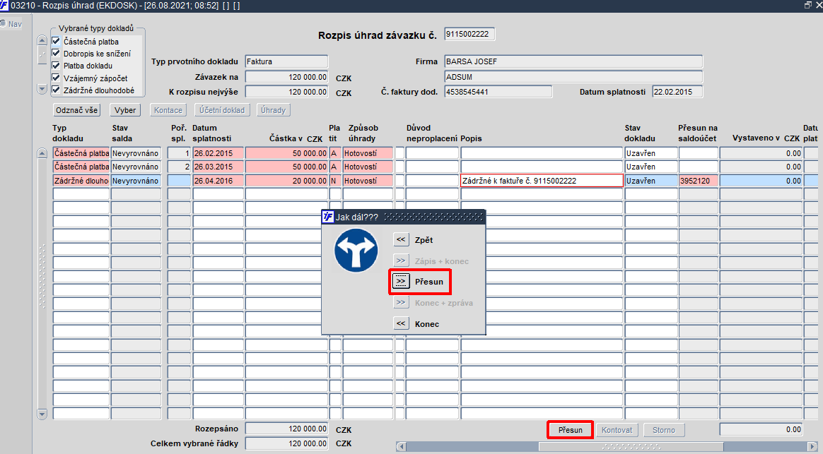The width and height of the screenshot is (823, 454).
Task: Choose Konec option in dialog
Action: click(427, 324)
